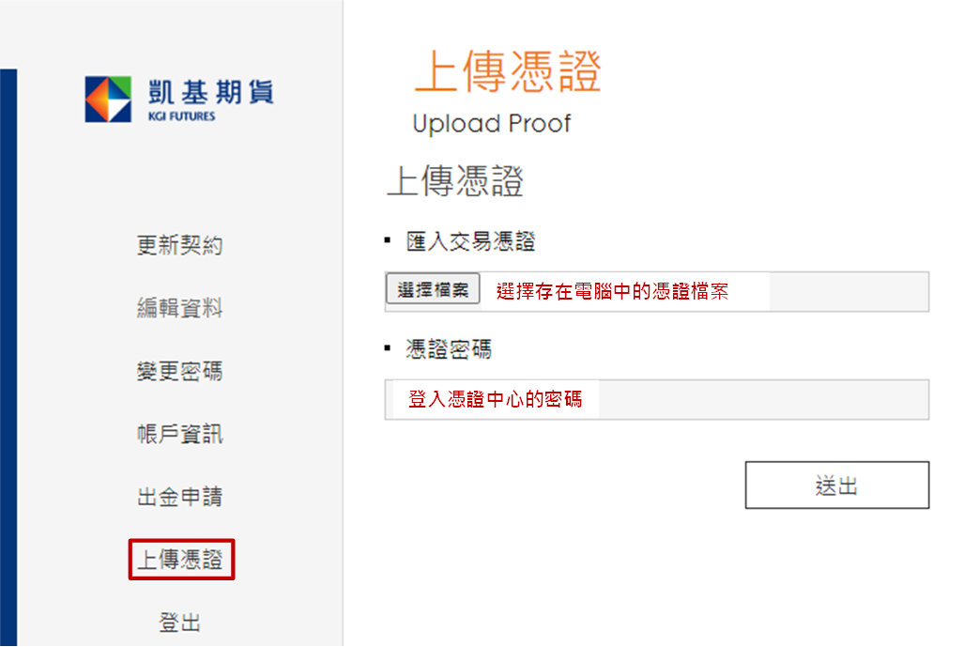This screenshot has width=964, height=647.
Task: Click the Upload Proof subtitle text
Action: [492, 124]
